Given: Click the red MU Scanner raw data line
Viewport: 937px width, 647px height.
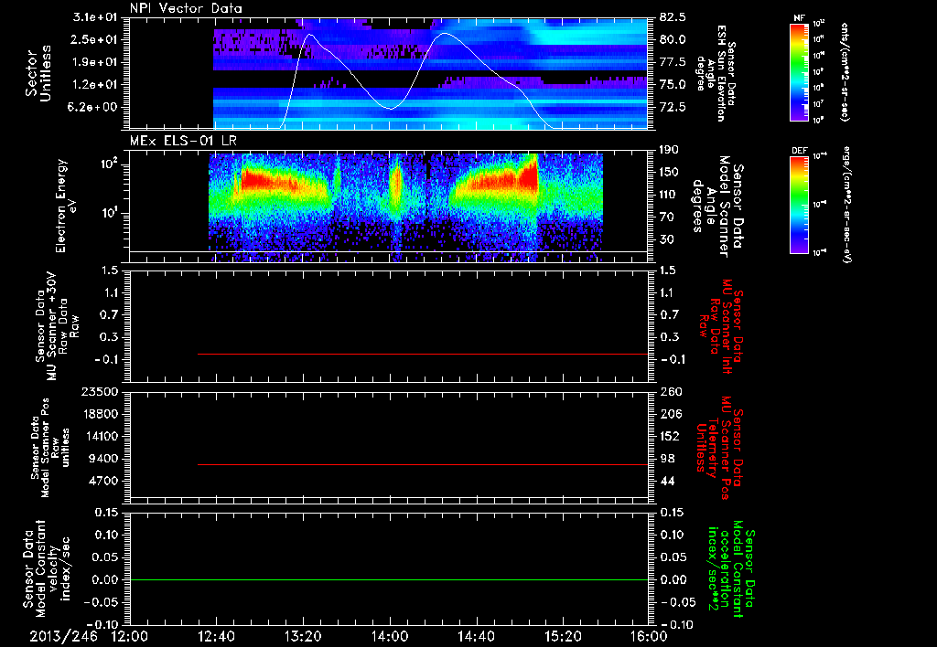Looking at the screenshot, I should point(423,354).
